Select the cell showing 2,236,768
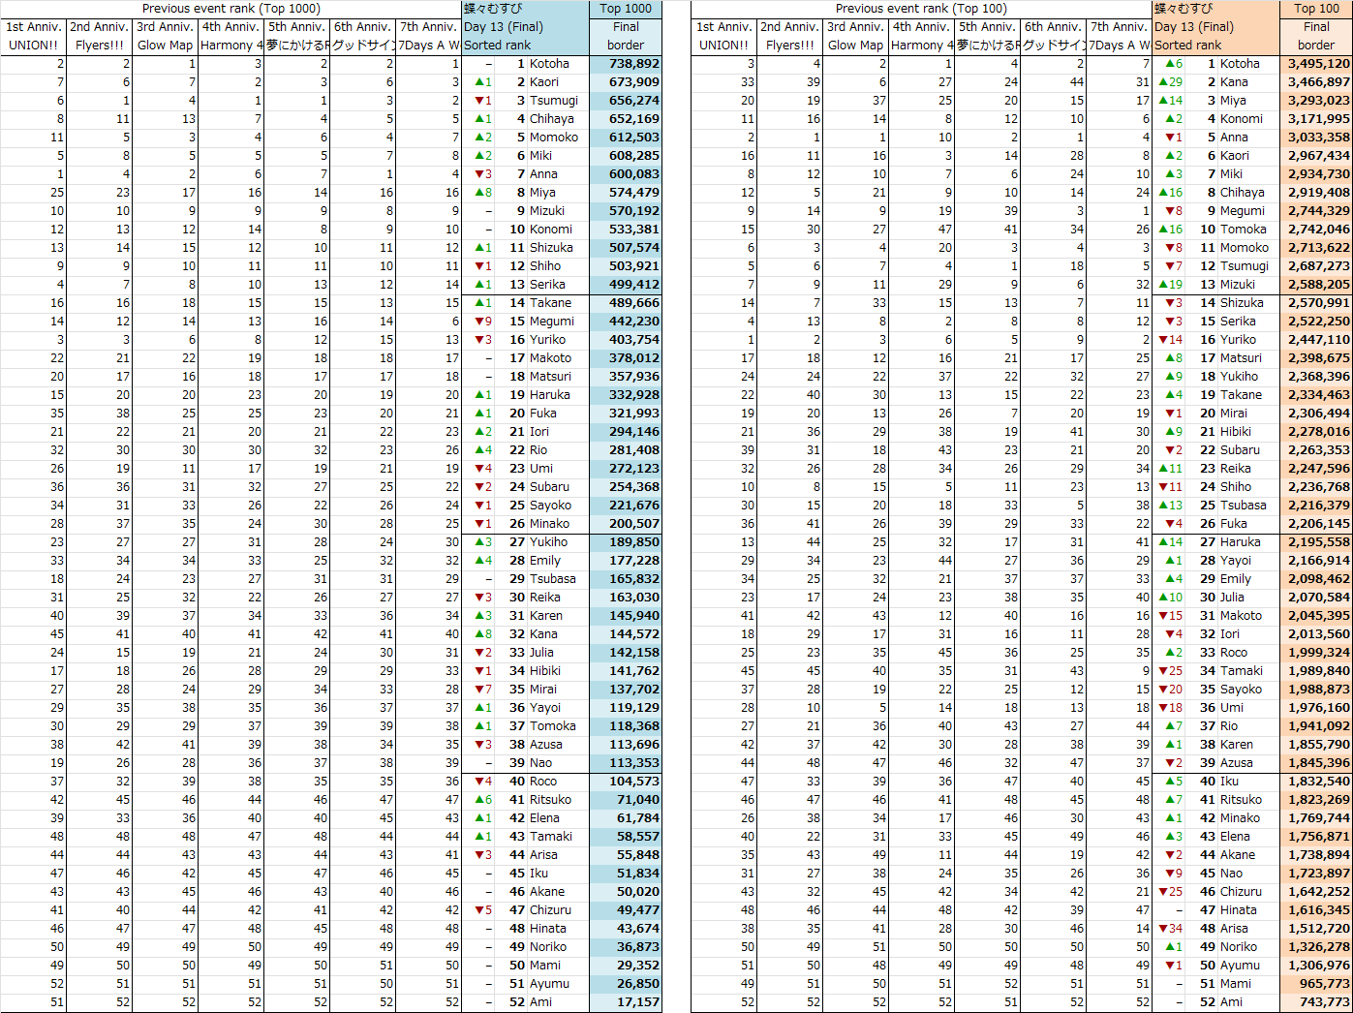1353x1013 pixels. tap(1316, 487)
